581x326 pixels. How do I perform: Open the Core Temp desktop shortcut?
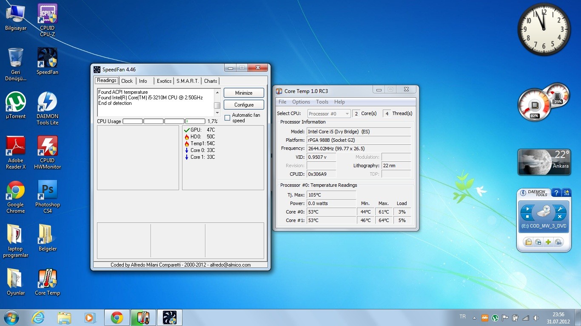click(47, 282)
